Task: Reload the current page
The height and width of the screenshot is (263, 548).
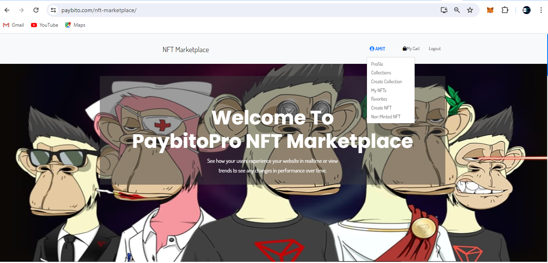Action: point(36,10)
